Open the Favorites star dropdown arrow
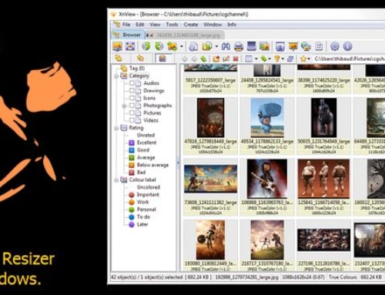 (309, 59)
